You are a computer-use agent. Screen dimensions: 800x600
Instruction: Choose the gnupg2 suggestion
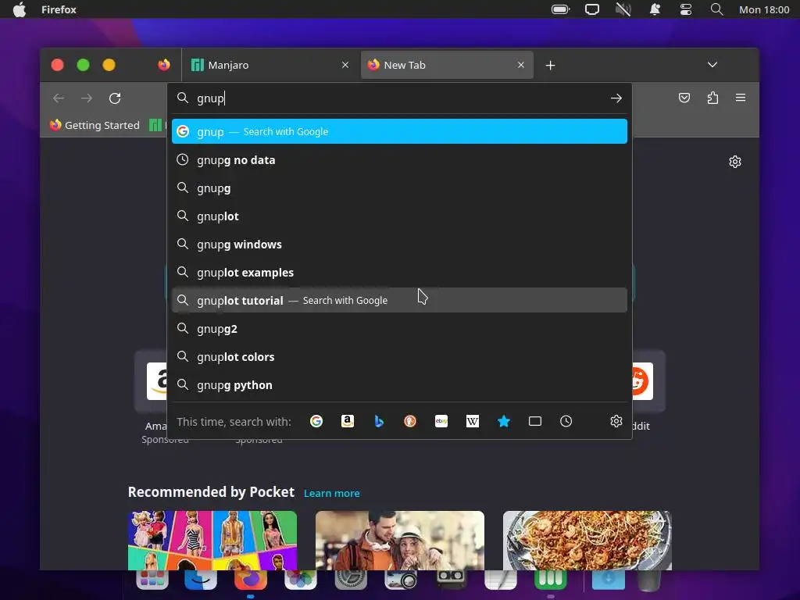pyautogui.click(x=399, y=329)
